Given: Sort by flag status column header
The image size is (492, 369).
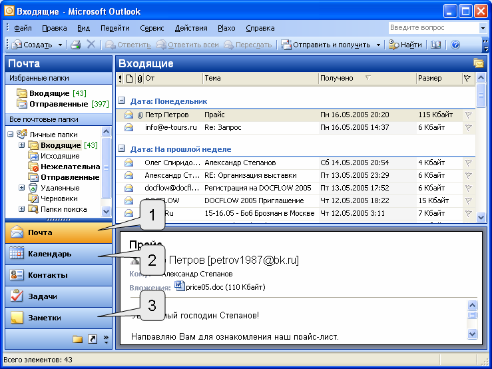Looking at the screenshot, I should pyautogui.click(x=467, y=79).
